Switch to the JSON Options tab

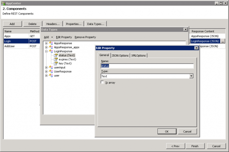[120, 56]
